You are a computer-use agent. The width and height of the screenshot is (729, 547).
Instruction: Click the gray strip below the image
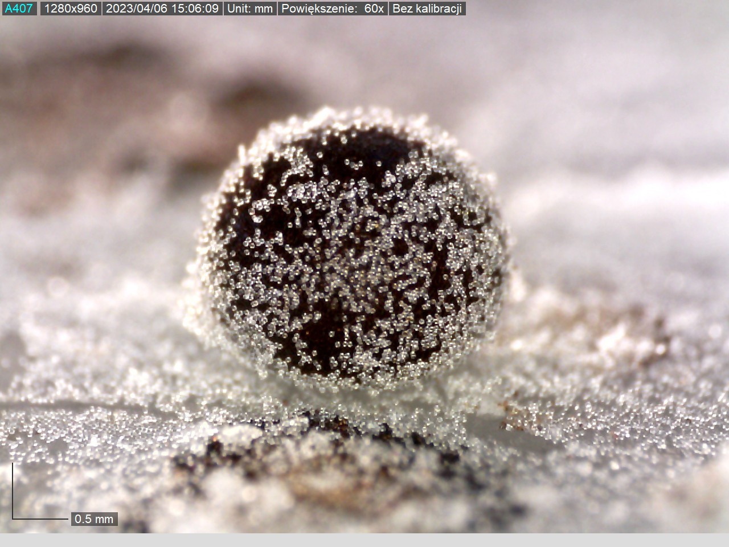pos(364,540)
